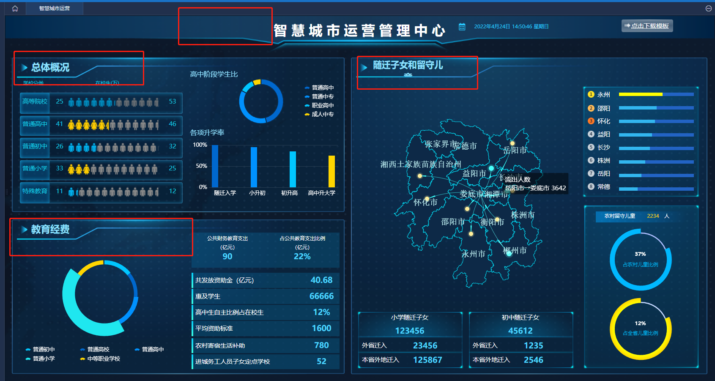This screenshot has width=715, height=381.
Task: Click rank 8 badge next to 常德
Action: 591,186
